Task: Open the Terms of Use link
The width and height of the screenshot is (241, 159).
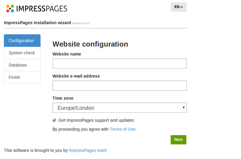Action: point(123,129)
